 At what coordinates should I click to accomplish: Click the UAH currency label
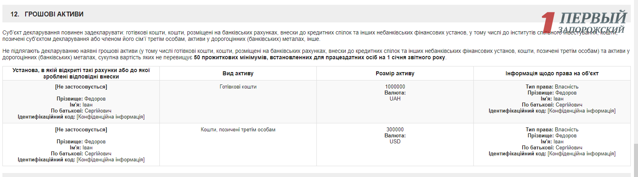click(x=395, y=99)
